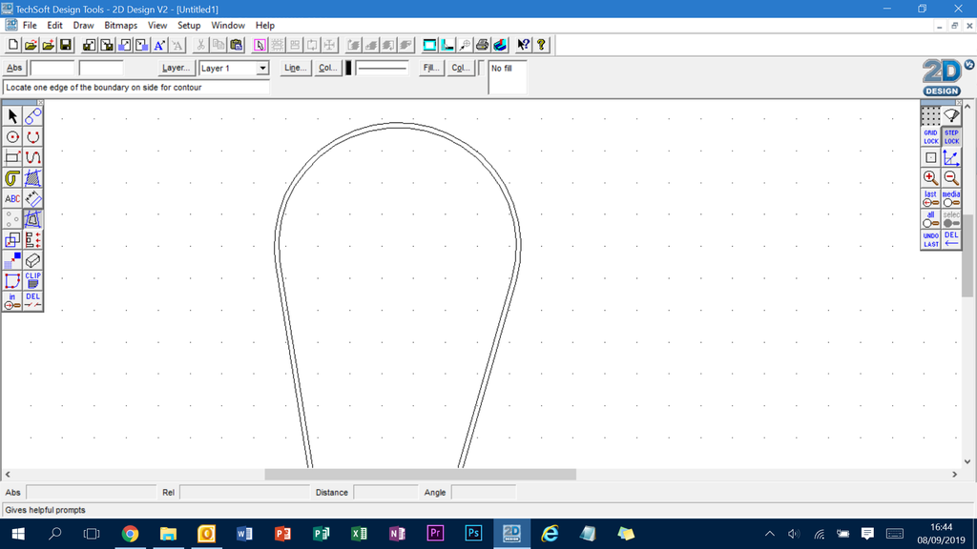
Task: Open the No fill style box
Action: click(x=507, y=77)
